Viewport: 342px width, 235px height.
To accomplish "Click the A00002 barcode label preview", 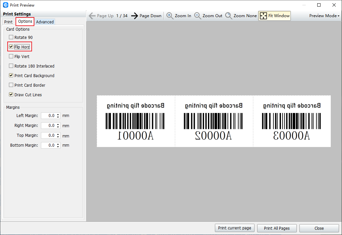I will 214,121.
